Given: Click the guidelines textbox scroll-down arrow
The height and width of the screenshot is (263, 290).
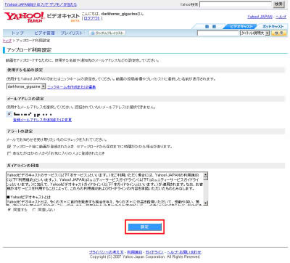Looking at the screenshot, I should 205,203.
